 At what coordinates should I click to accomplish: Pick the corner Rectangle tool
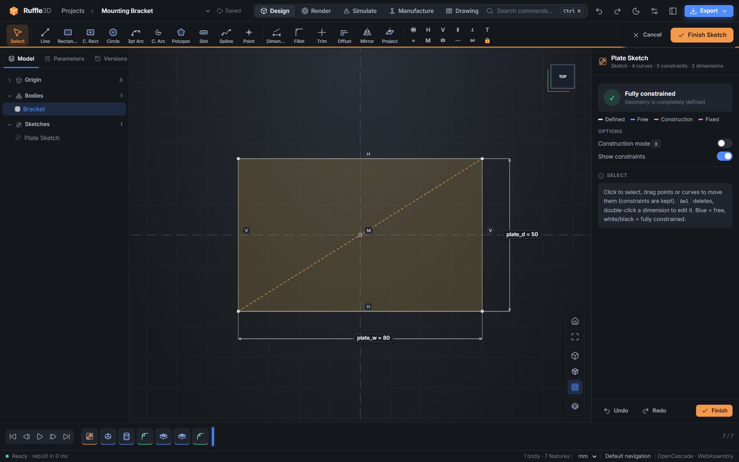tap(68, 35)
